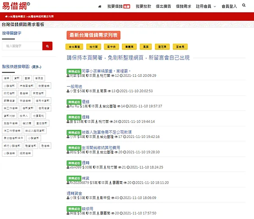Click the location pin icon on the 裝修用 row
The image size is (254, 219).
98,213
